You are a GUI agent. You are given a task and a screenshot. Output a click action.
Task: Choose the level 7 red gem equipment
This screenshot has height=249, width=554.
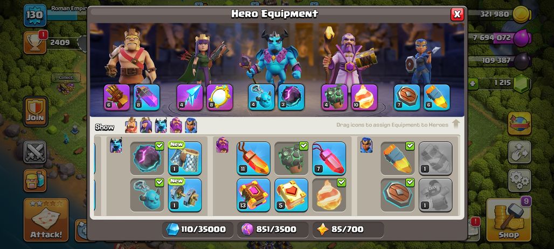[329, 158]
